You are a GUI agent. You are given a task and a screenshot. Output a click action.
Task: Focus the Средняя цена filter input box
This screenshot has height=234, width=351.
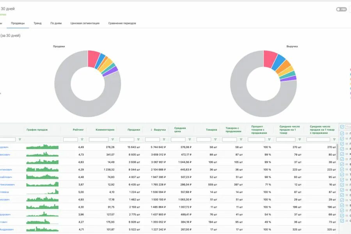point(178,140)
